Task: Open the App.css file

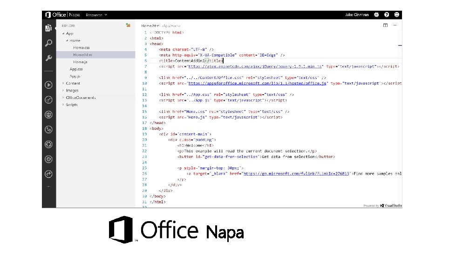Action: [x=76, y=69]
